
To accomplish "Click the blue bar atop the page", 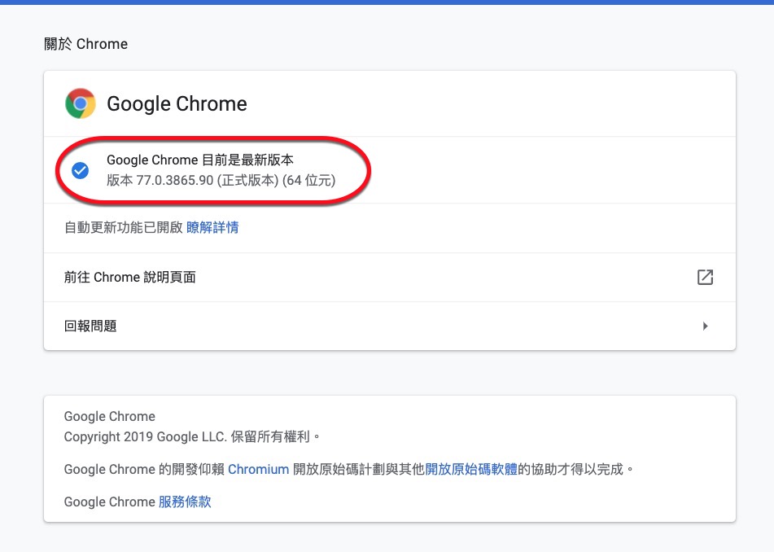I will 387,2.
